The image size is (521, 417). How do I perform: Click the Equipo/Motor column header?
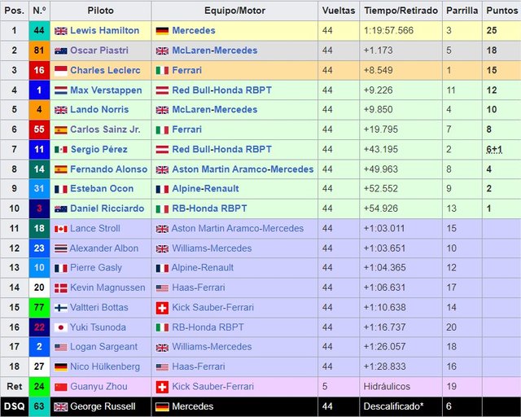tap(234, 11)
